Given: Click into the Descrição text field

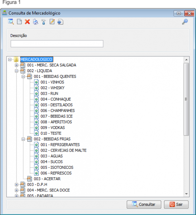Looking at the screenshot, I should 57,44.
